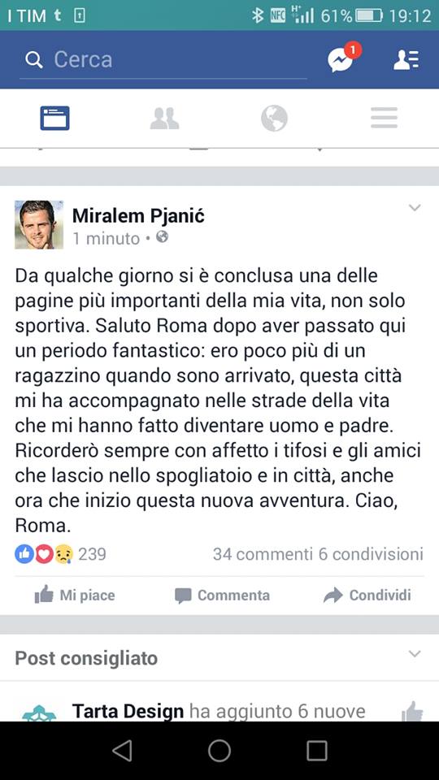Tap Commenta to write a comment
This screenshot has width=439, height=780.
click(x=222, y=596)
